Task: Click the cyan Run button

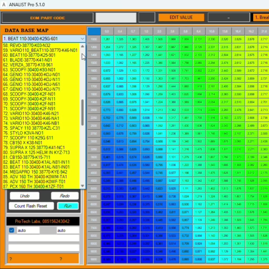Action: (x=68, y=206)
